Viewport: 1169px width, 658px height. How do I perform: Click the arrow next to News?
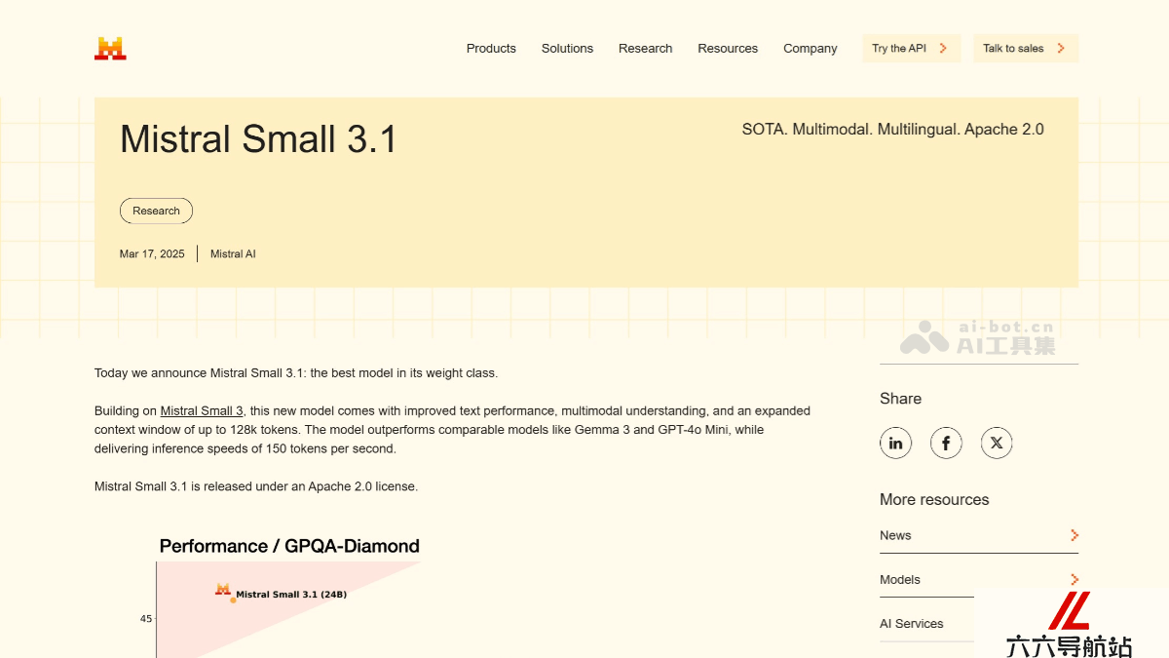[x=1074, y=535]
